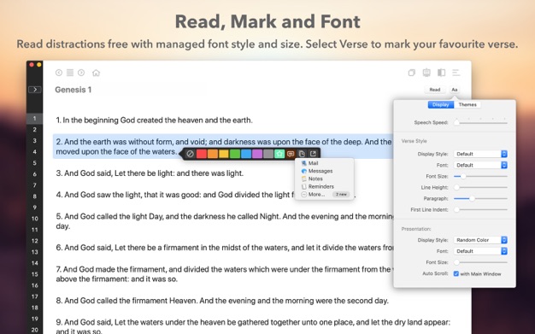Highlight the verse in green
535x334 pixels.
pyautogui.click(x=235, y=154)
